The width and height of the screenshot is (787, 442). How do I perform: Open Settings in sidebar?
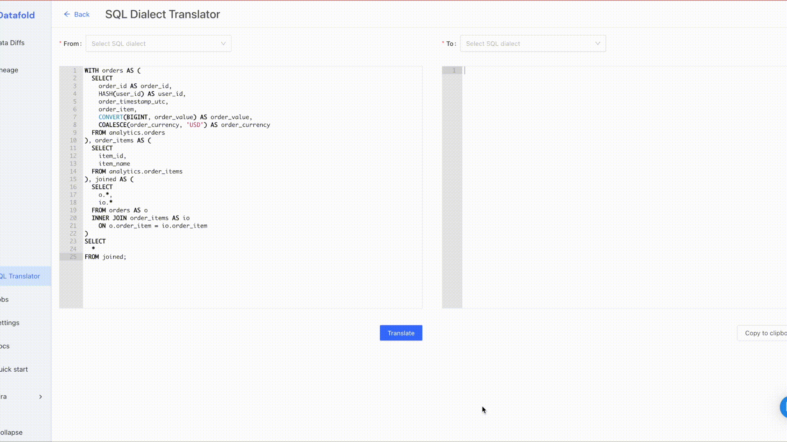(10, 323)
